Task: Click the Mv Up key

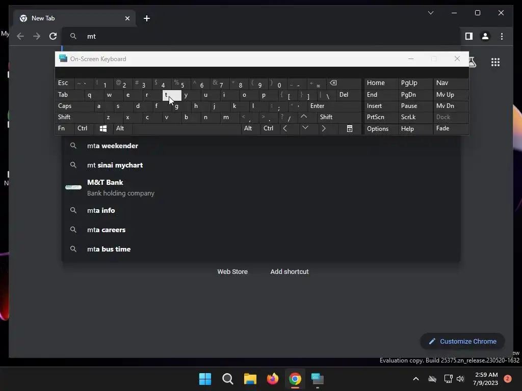Action: [451, 95]
